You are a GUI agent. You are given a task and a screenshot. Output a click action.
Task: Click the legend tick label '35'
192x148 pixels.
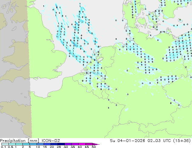(x=73, y=147)
